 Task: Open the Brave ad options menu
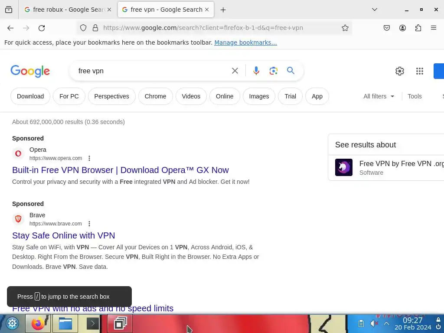pyautogui.click(x=89, y=224)
